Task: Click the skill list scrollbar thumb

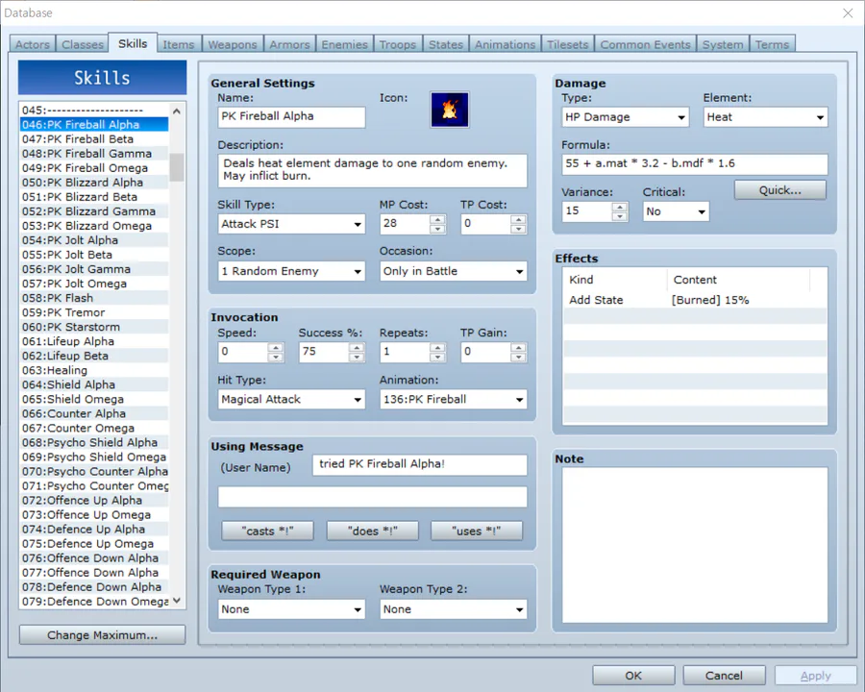Action: point(177,167)
